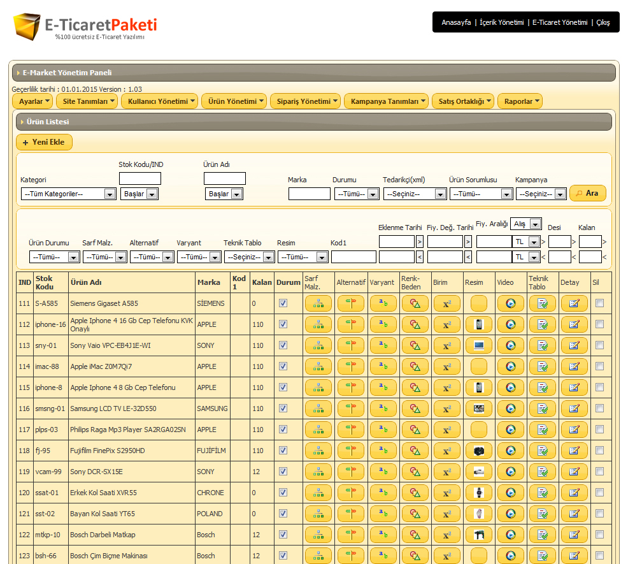Click Alternatif signpost icon for iphone-16 row
628x564 pixels.
[350, 325]
